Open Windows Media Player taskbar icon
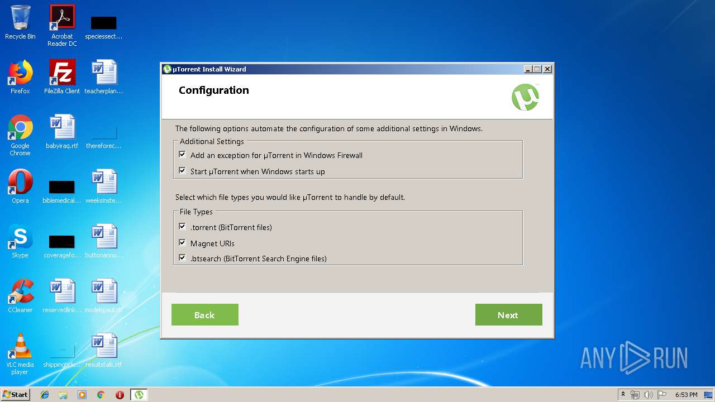 pos(82,395)
